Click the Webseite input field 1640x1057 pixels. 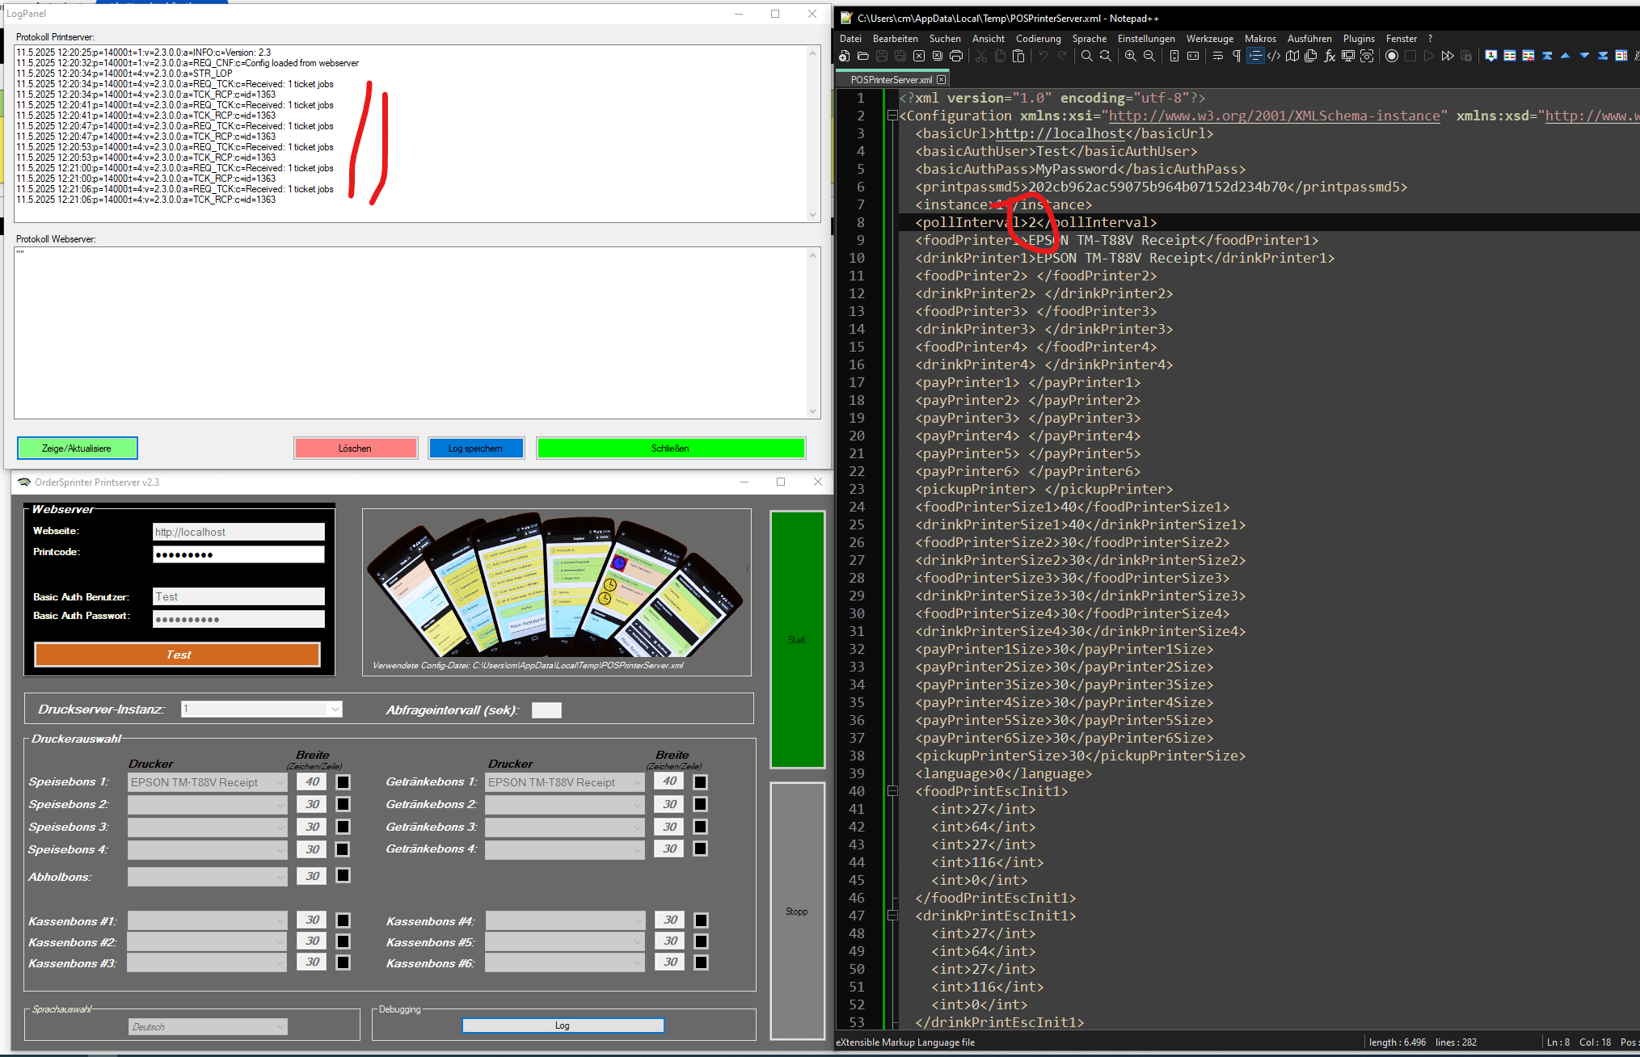point(238,532)
